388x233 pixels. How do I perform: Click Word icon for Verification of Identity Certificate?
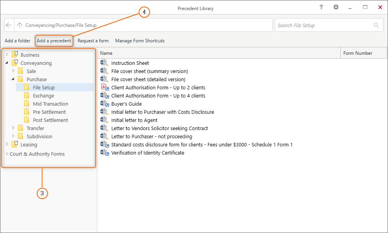pyautogui.click(x=105, y=153)
